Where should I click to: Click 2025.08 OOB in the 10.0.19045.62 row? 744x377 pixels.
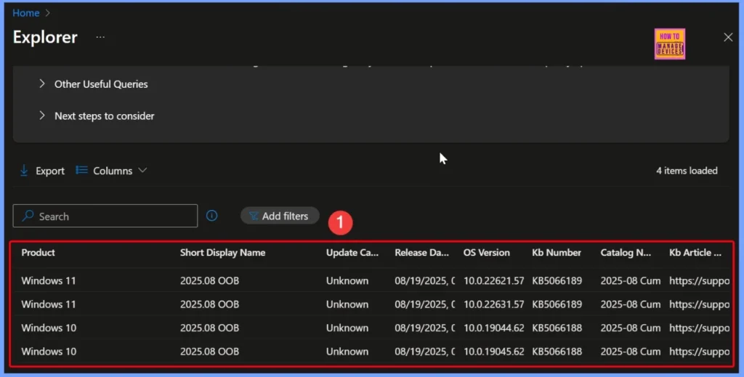[209, 352]
